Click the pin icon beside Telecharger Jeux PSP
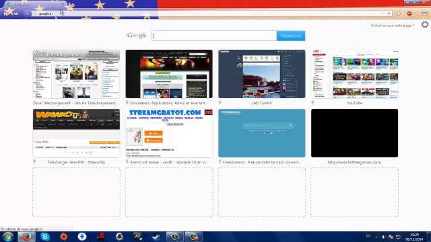This screenshot has width=431, height=242. 34,162
